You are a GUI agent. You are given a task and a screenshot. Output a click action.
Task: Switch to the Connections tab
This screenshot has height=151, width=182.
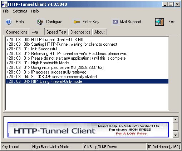[x=17, y=32]
